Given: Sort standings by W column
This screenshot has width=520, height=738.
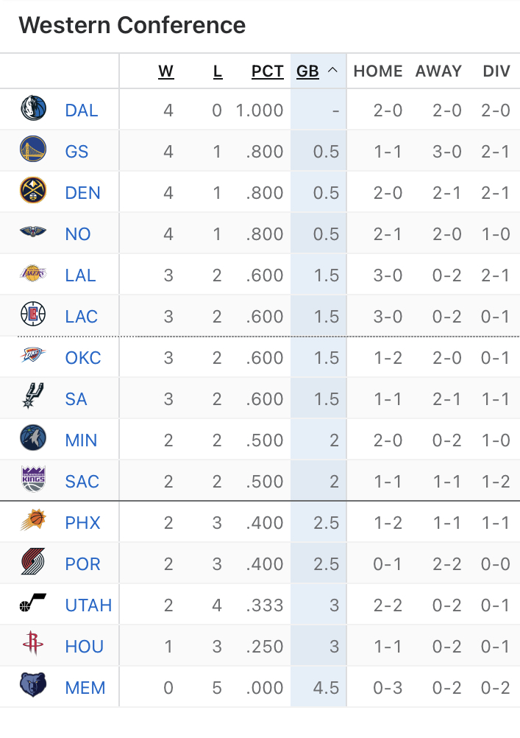Looking at the screenshot, I should pyautogui.click(x=166, y=71).
